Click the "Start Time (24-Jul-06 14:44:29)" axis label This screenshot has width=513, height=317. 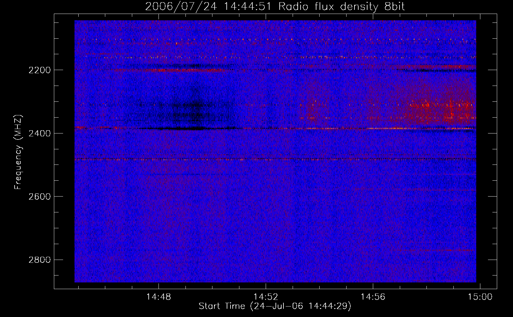(275, 306)
